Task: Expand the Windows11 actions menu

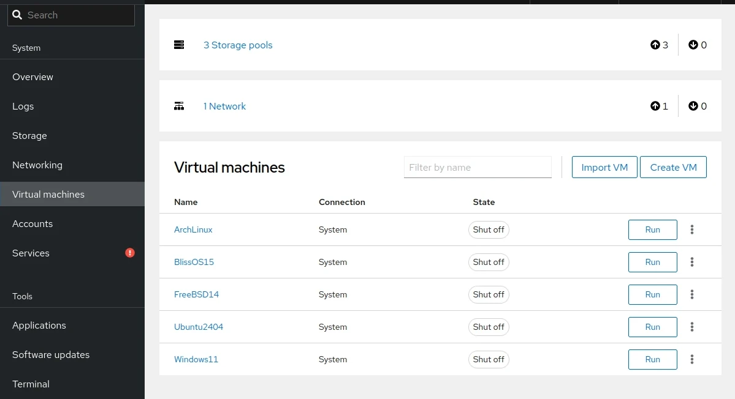Action: pos(692,359)
